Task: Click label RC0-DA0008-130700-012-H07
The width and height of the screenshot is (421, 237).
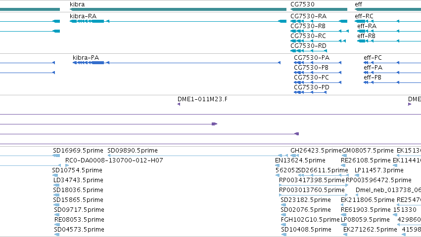Action: pyautogui.click(x=114, y=160)
